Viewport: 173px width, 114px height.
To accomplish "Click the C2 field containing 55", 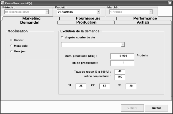I will click(104, 86).
